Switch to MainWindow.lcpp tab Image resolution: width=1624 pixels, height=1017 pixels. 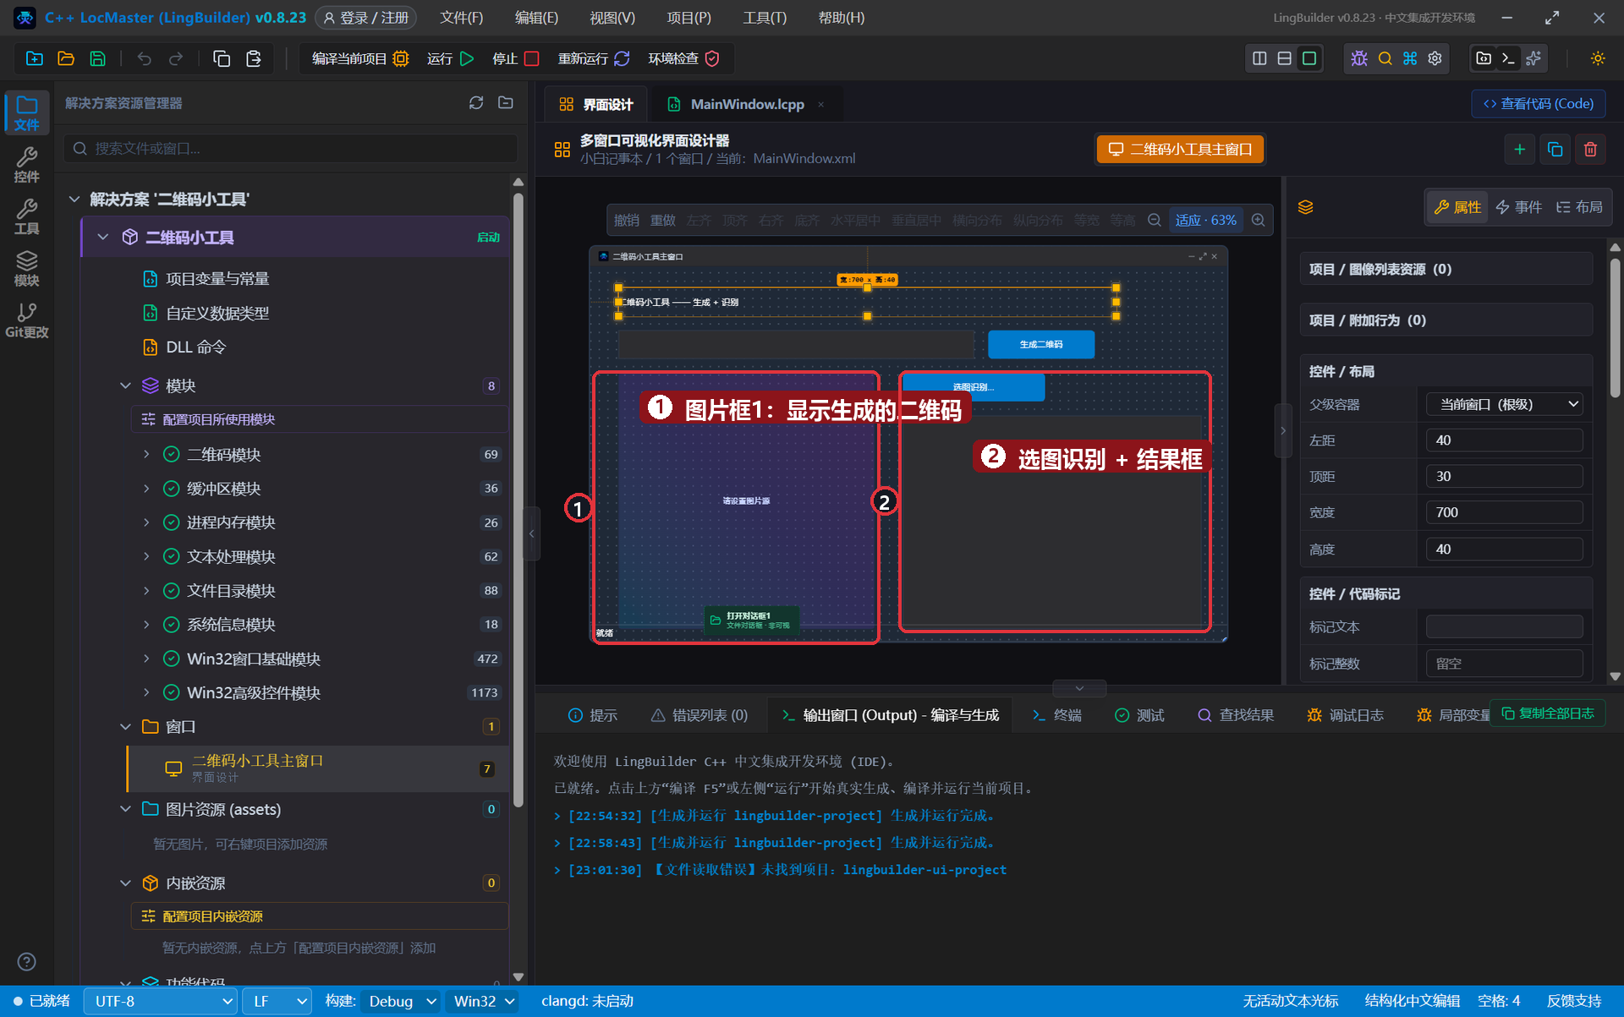click(x=748, y=104)
